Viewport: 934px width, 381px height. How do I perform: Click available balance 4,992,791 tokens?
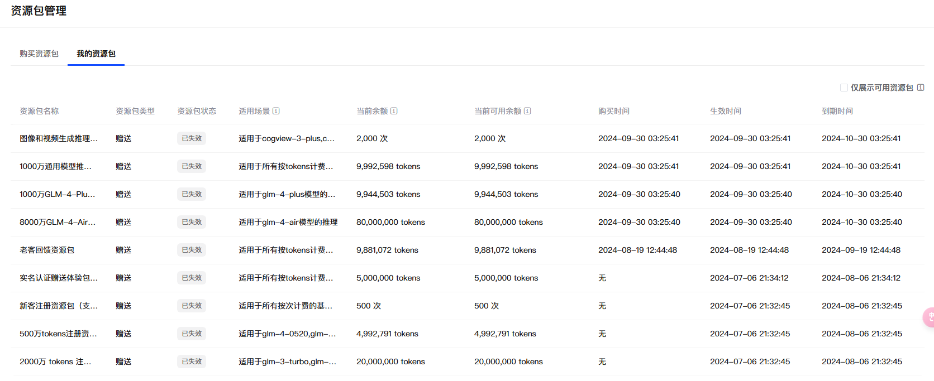pyautogui.click(x=505, y=334)
